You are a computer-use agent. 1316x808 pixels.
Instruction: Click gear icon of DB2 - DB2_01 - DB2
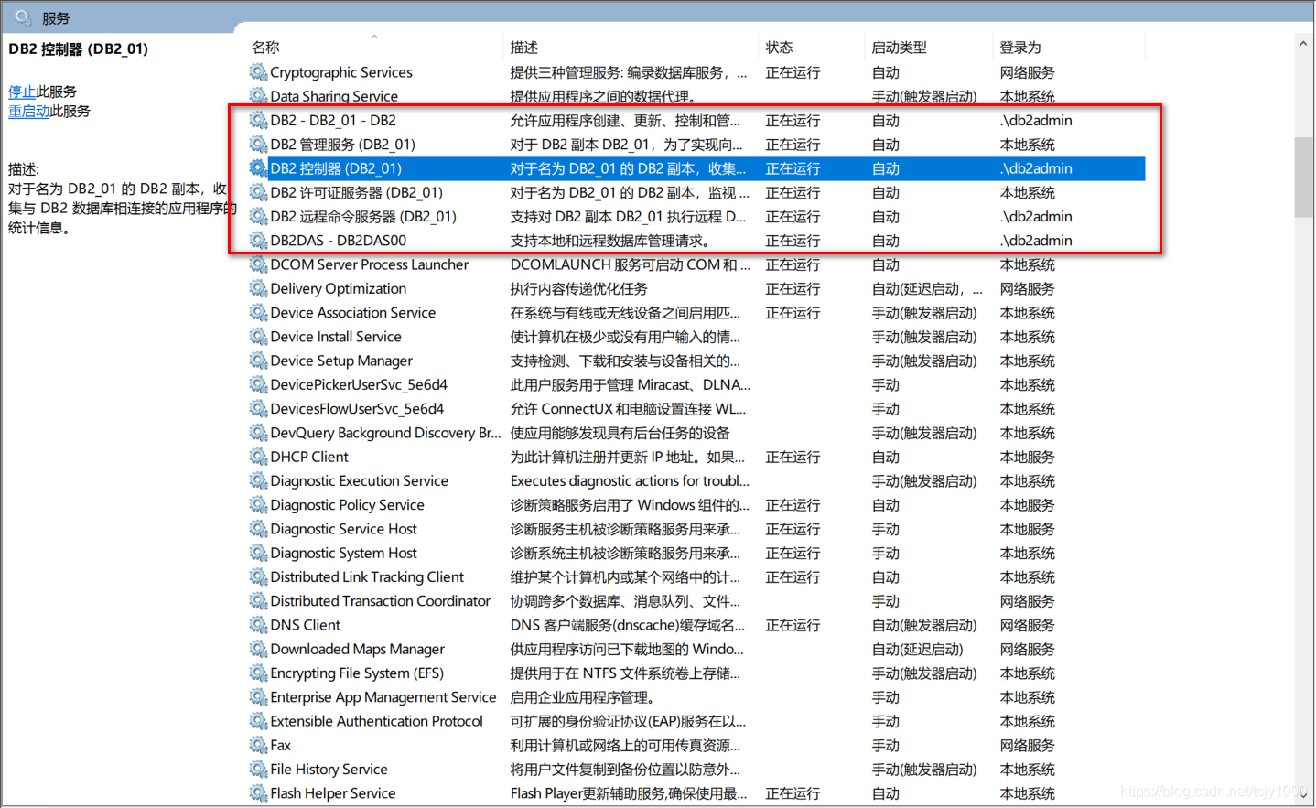point(258,120)
